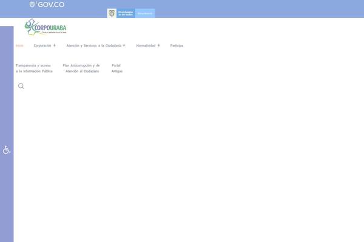Open the Participa menu item
The height and width of the screenshot is (242, 364).
point(177,45)
